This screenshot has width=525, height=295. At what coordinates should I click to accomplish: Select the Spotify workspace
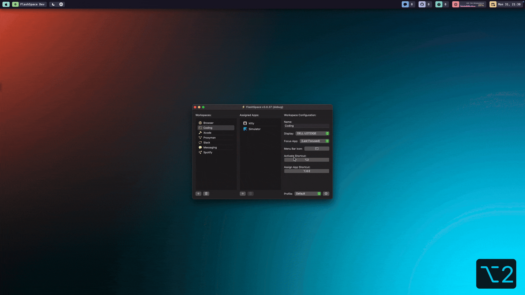point(208,152)
